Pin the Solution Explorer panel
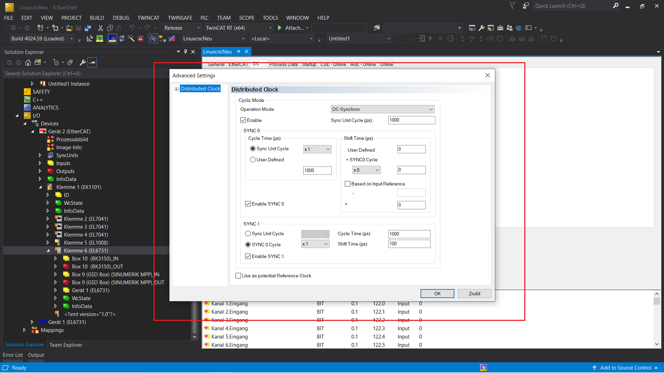 pyautogui.click(x=185, y=52)
